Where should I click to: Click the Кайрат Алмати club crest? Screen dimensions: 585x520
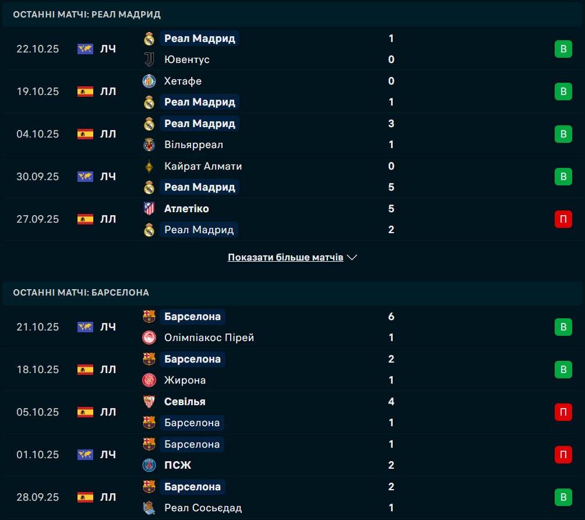(x=149, y=166)
